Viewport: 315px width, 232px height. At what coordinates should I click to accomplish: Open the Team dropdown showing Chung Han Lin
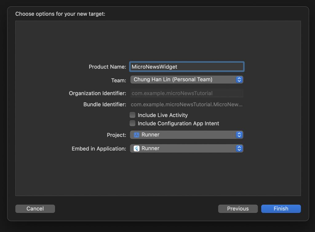tap(183, 80)
